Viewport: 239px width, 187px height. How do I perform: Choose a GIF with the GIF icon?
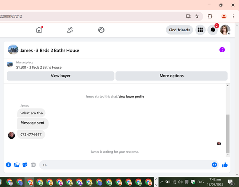point(33,165)
